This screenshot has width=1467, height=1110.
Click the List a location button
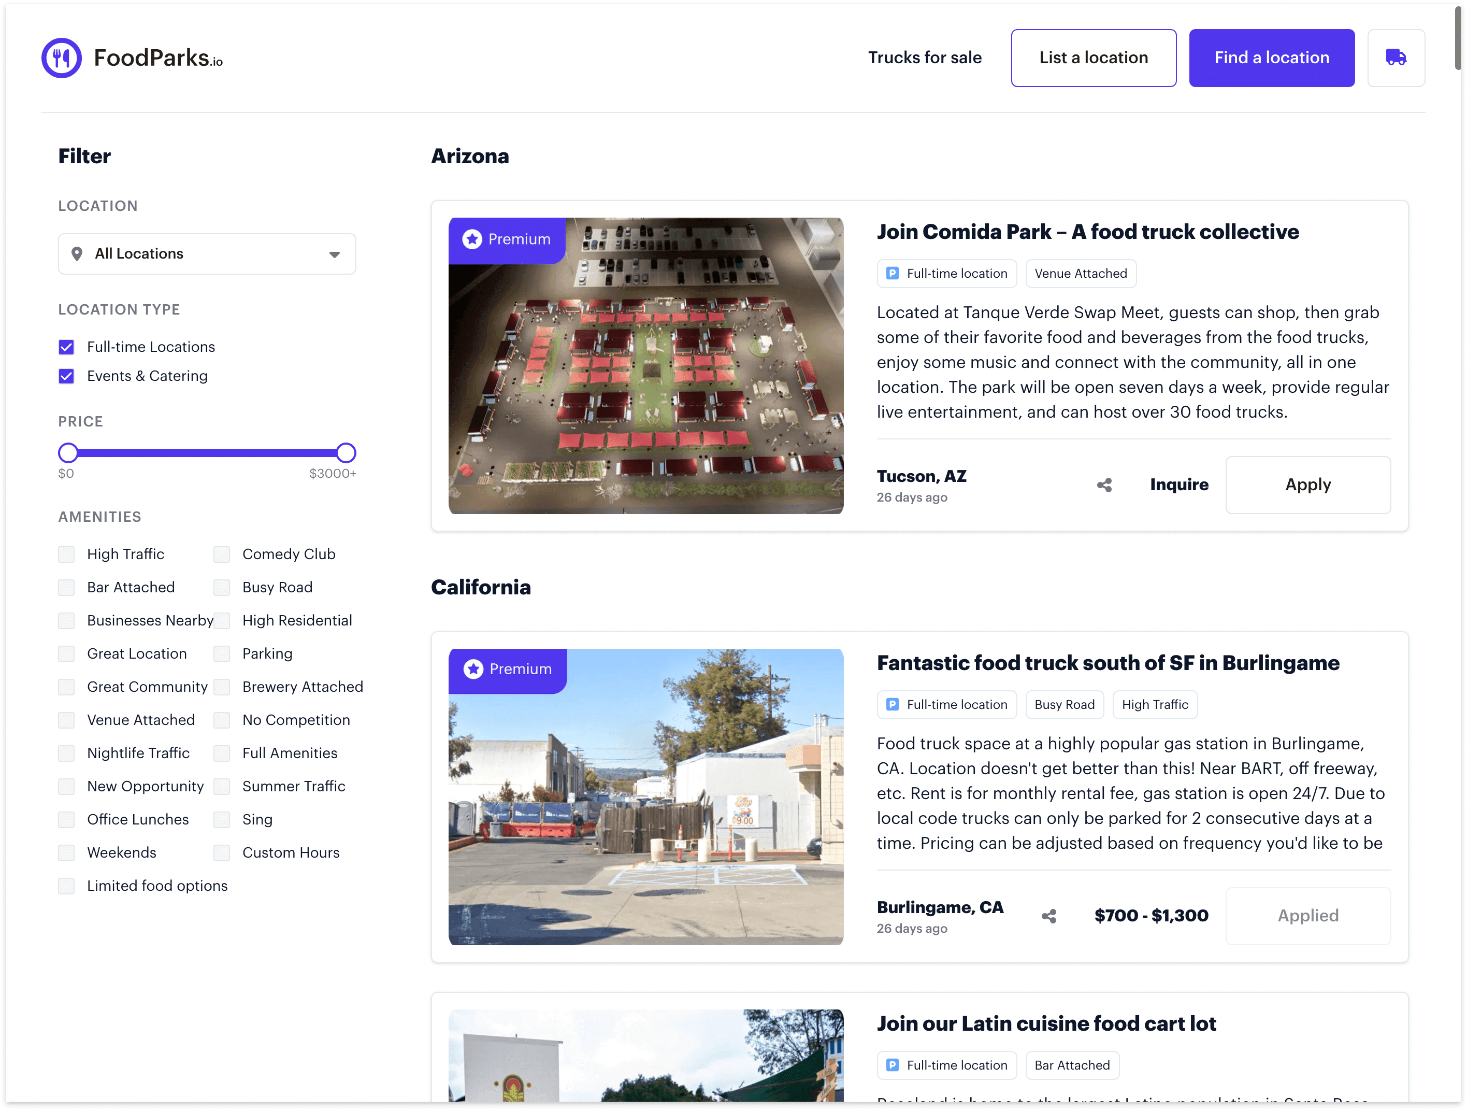[1093, 58]
